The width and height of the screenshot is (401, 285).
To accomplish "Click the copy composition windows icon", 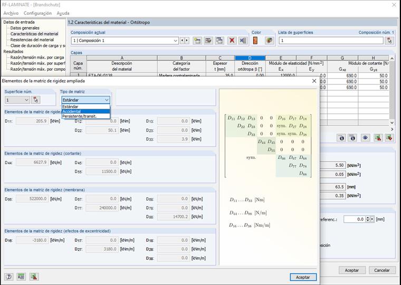I will pos(219,41).
